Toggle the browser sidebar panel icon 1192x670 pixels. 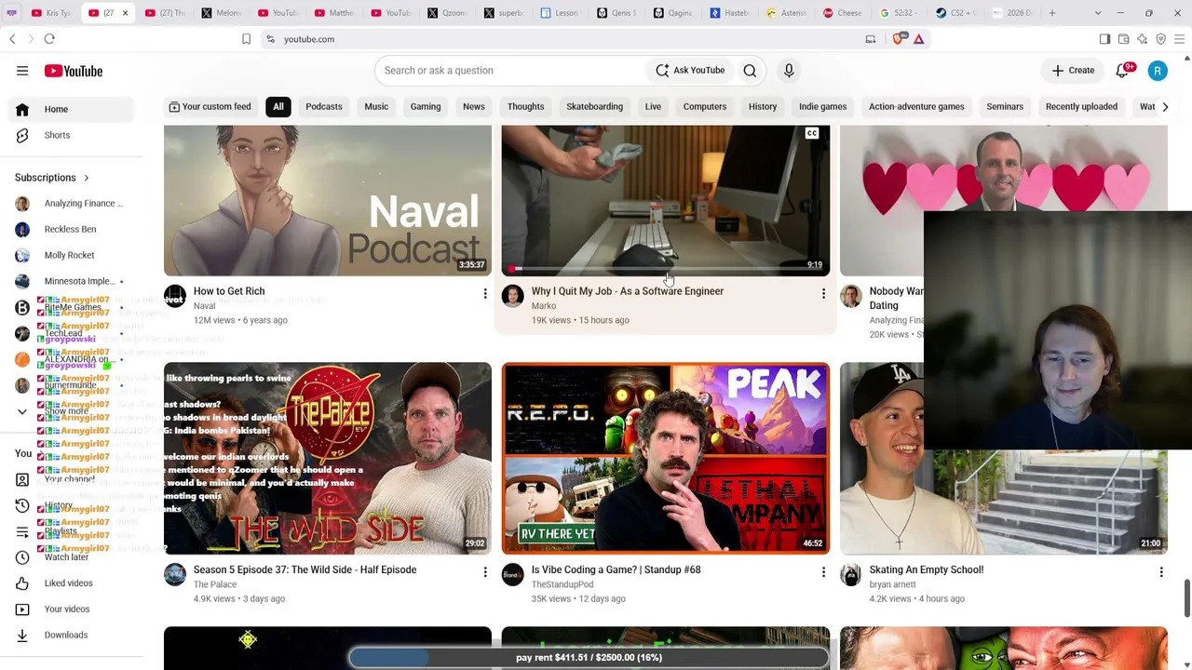pos(1104,39)
